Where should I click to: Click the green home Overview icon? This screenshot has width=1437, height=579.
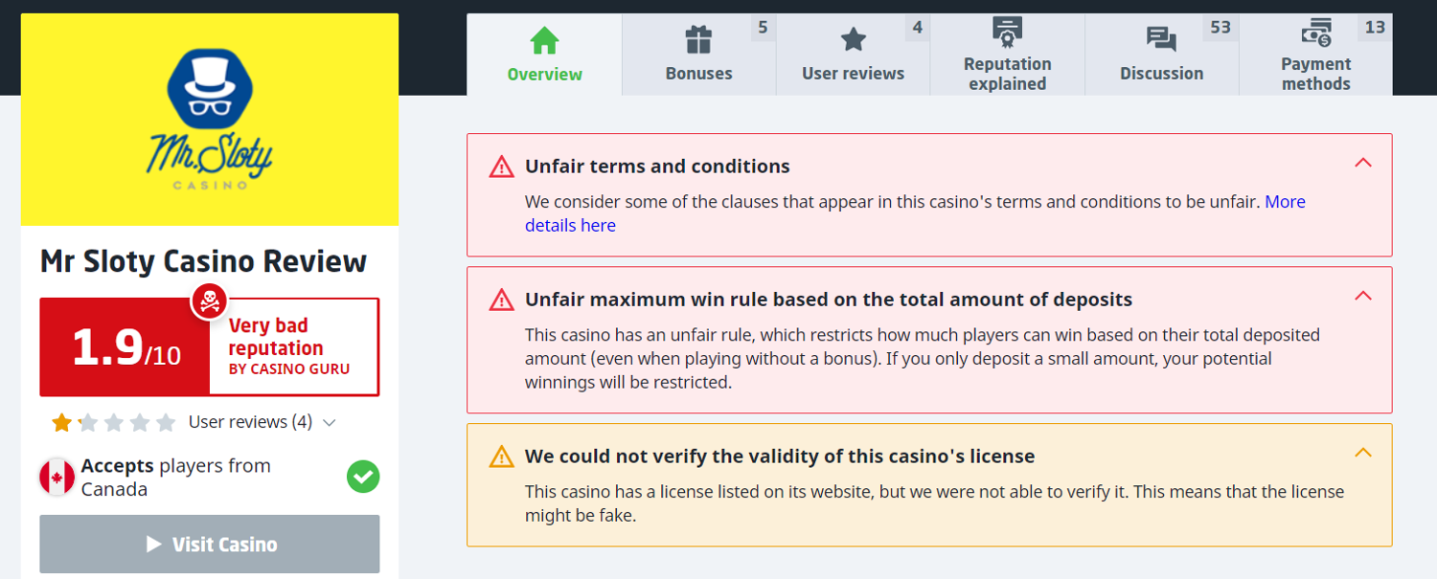(x=544, y=41)
